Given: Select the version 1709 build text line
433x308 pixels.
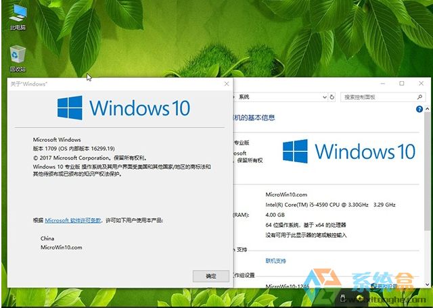Looking at the screenshot, I should (74, 149).
